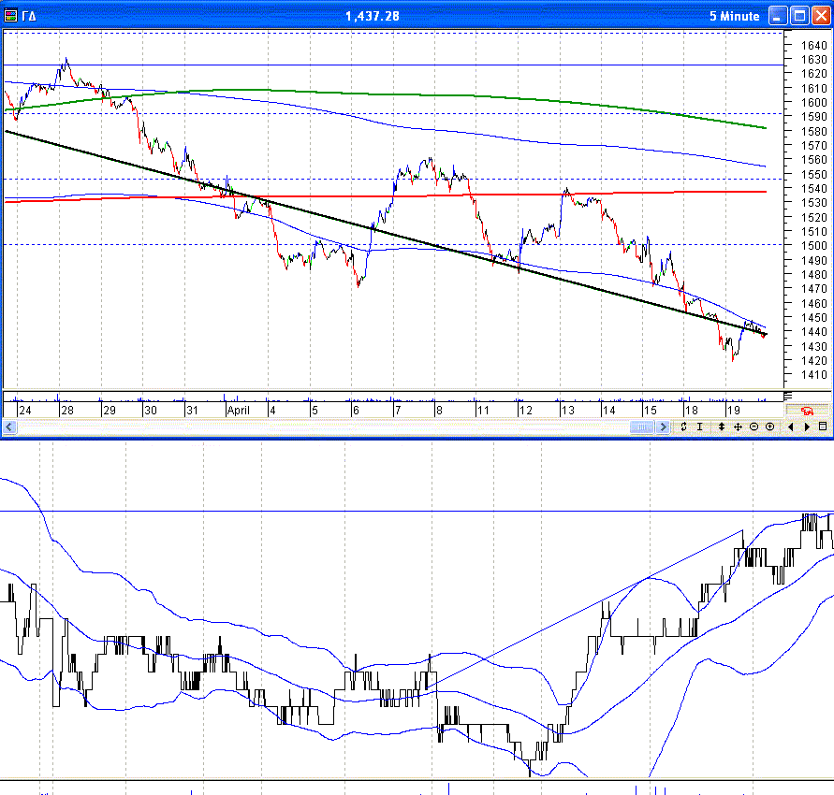Viewport: 834px width, 795px height.
Task: Step chart back with left triangle arrow
Action: (x=791, y=426)
